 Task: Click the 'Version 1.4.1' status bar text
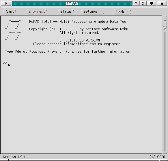[x=14, y=157]
